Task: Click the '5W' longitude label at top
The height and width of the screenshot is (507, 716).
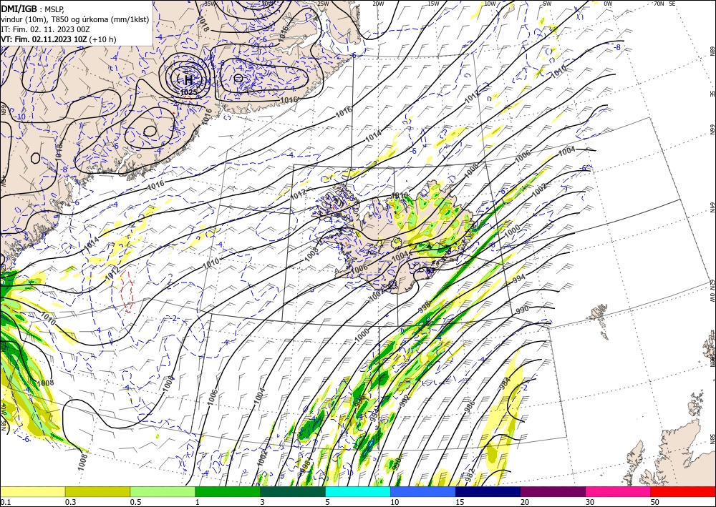Action: coord(547,4)
